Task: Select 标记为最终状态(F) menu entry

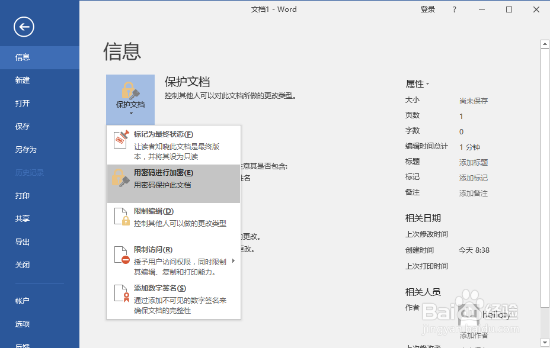Action: pos(174,145)
